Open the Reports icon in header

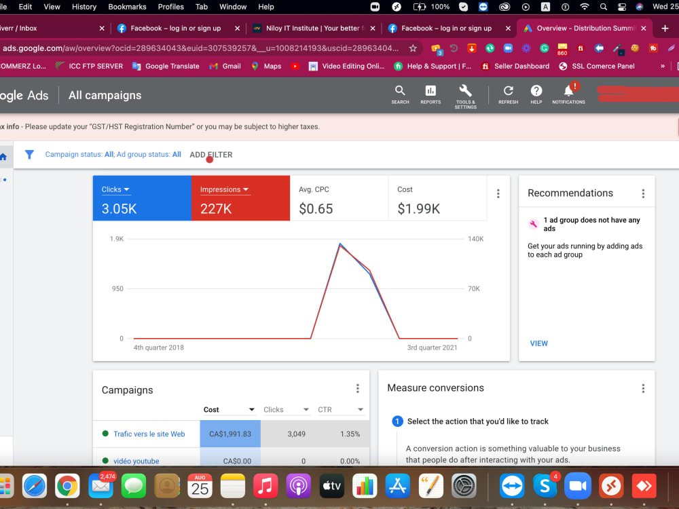(x=430, y=94)
